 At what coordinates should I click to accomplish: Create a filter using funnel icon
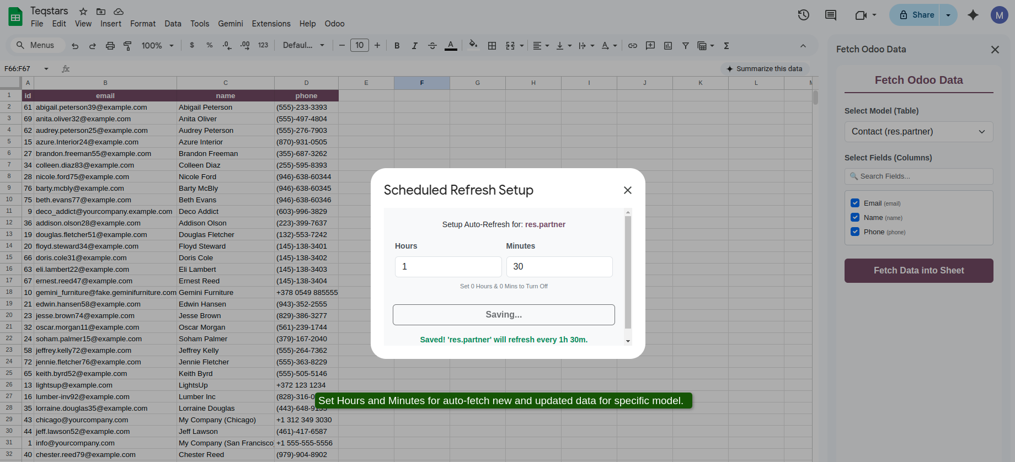tap(686, 46)
